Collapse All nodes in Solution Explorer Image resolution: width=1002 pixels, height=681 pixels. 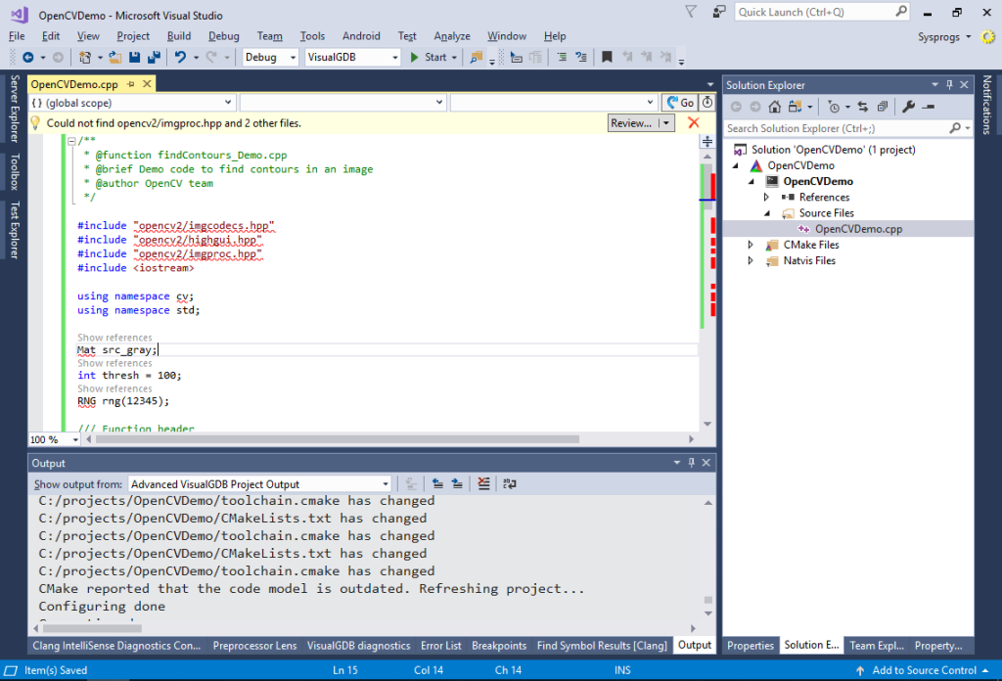(883, 106)
